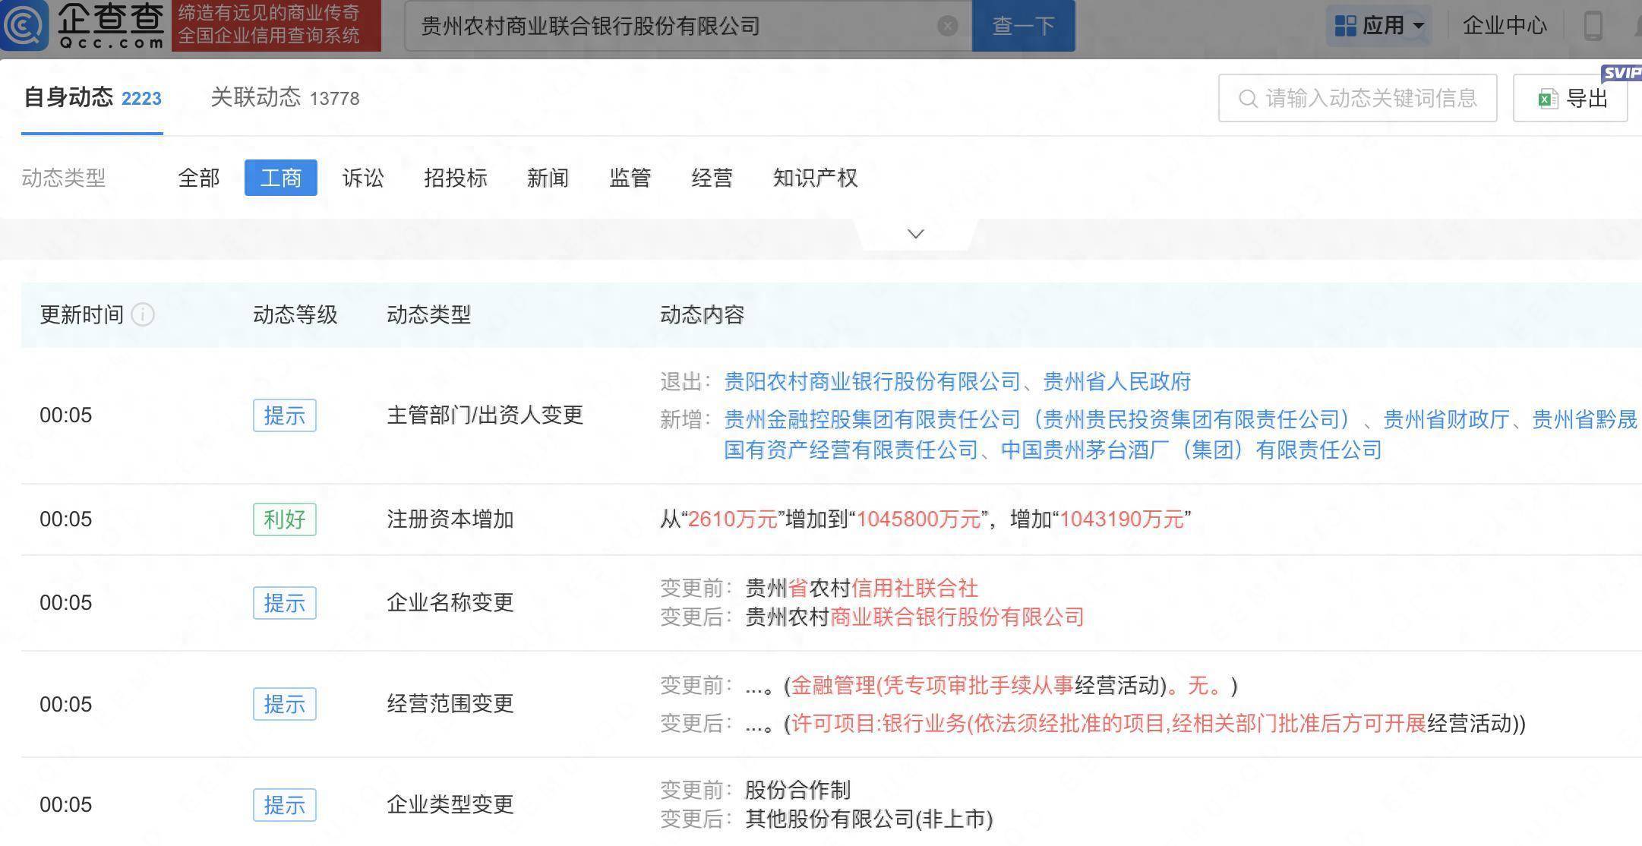The height and width of the screenshot is (846, 1642).
Task: Click 企业中心 in the header
Action: (x=1505, y=25)
